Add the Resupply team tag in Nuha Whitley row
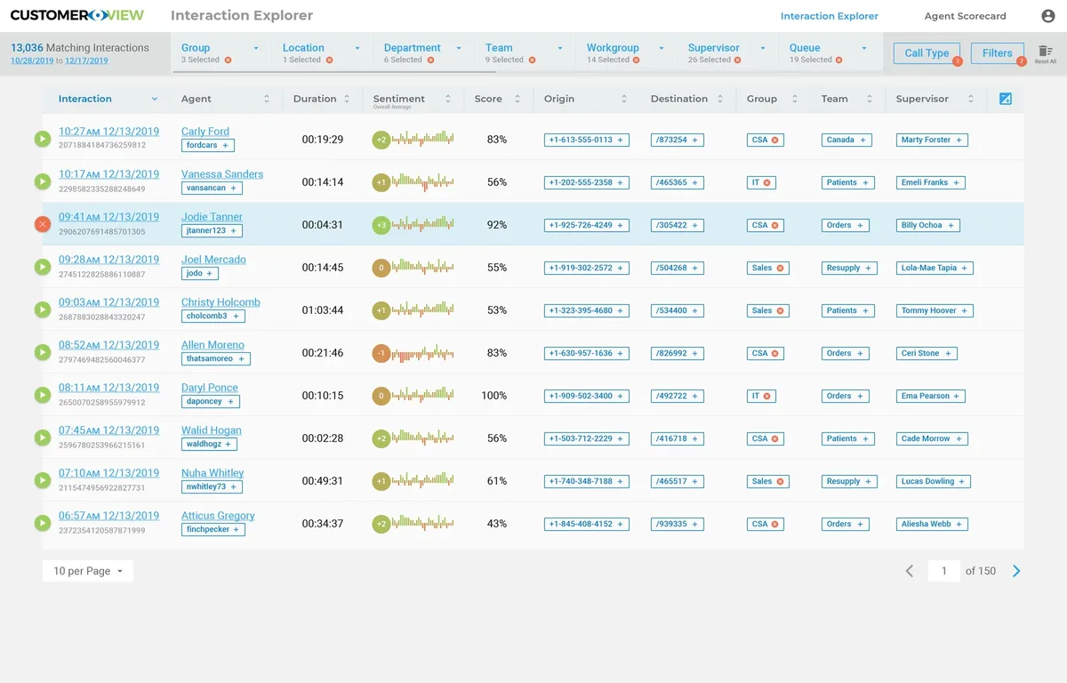This screenshot has height=683, width=1067. (x=849, y=481)
